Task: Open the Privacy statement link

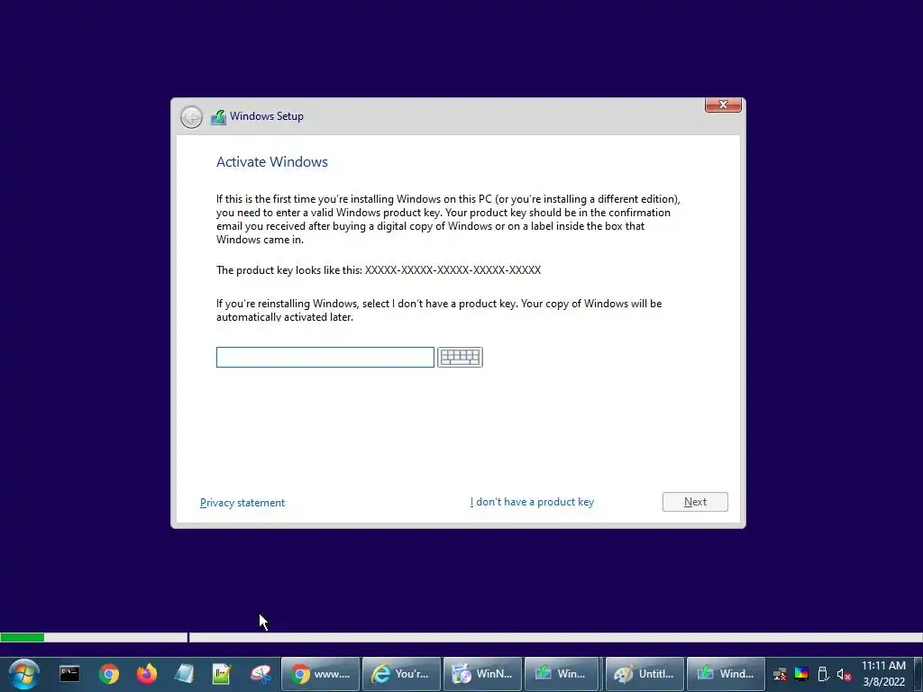Action: [242, 503]
